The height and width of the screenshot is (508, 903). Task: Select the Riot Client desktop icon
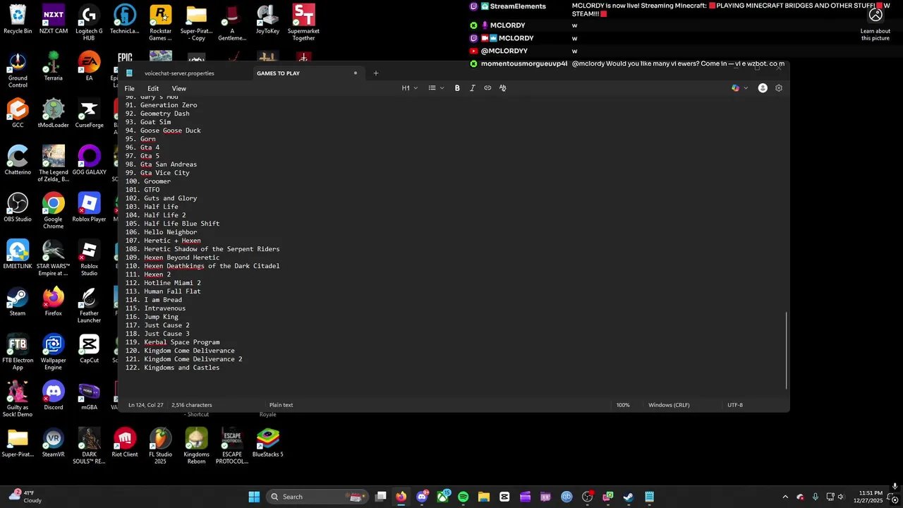pyautogui.click(x=125, y=442)
